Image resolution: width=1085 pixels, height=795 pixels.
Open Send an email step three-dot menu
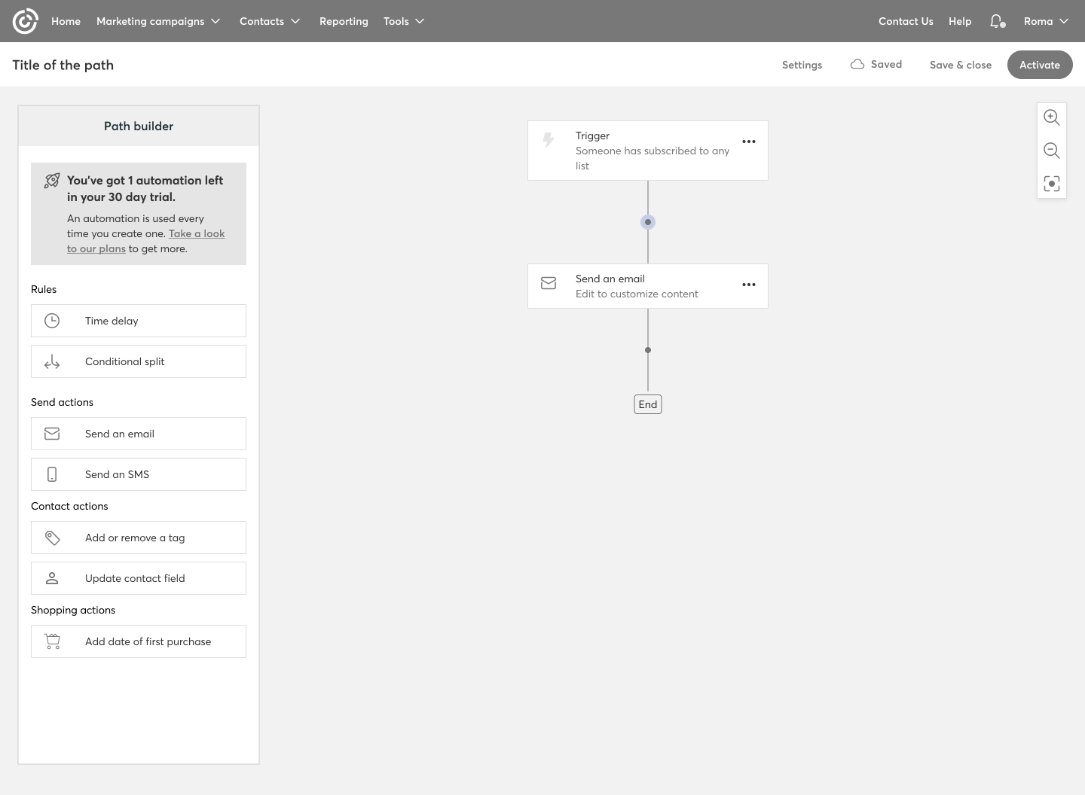[748, 285]
